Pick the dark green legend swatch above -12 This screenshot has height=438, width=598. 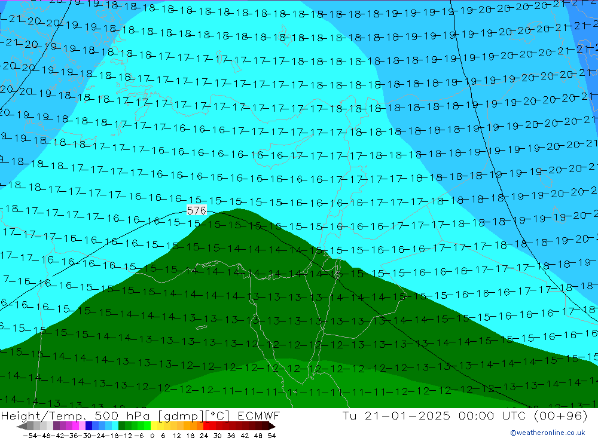[121, 426]
